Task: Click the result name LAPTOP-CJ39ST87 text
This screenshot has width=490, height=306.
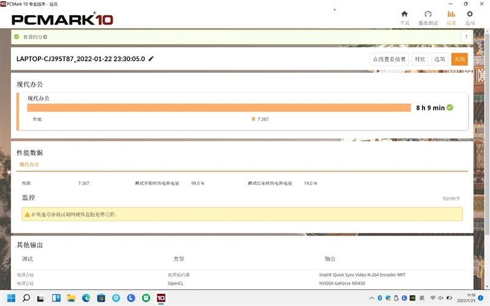Action: (81, 59)
